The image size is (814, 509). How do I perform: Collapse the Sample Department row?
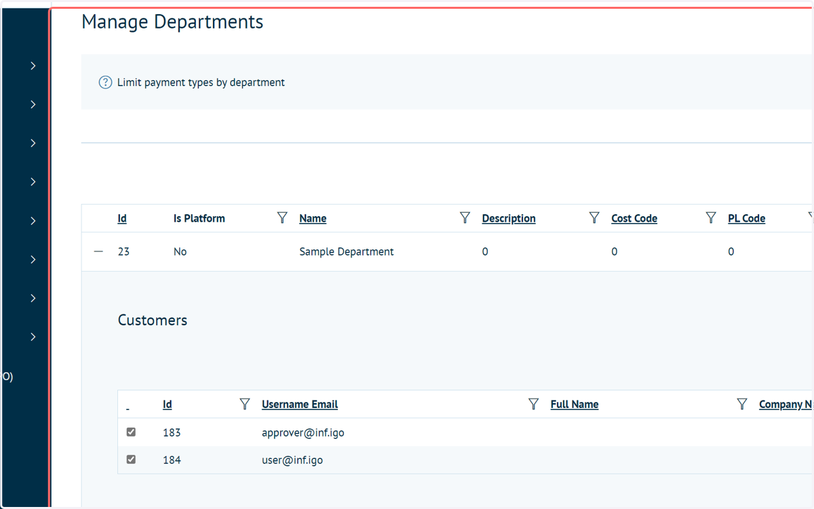[99, 251]
